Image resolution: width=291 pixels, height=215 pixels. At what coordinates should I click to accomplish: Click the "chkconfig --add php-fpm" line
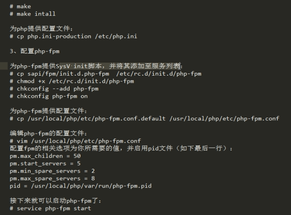tap(54, 89)
